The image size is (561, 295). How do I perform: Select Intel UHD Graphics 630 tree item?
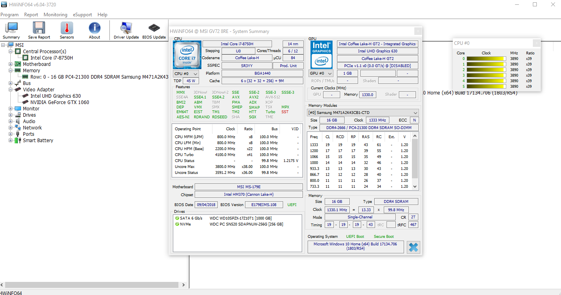[56, 96]
